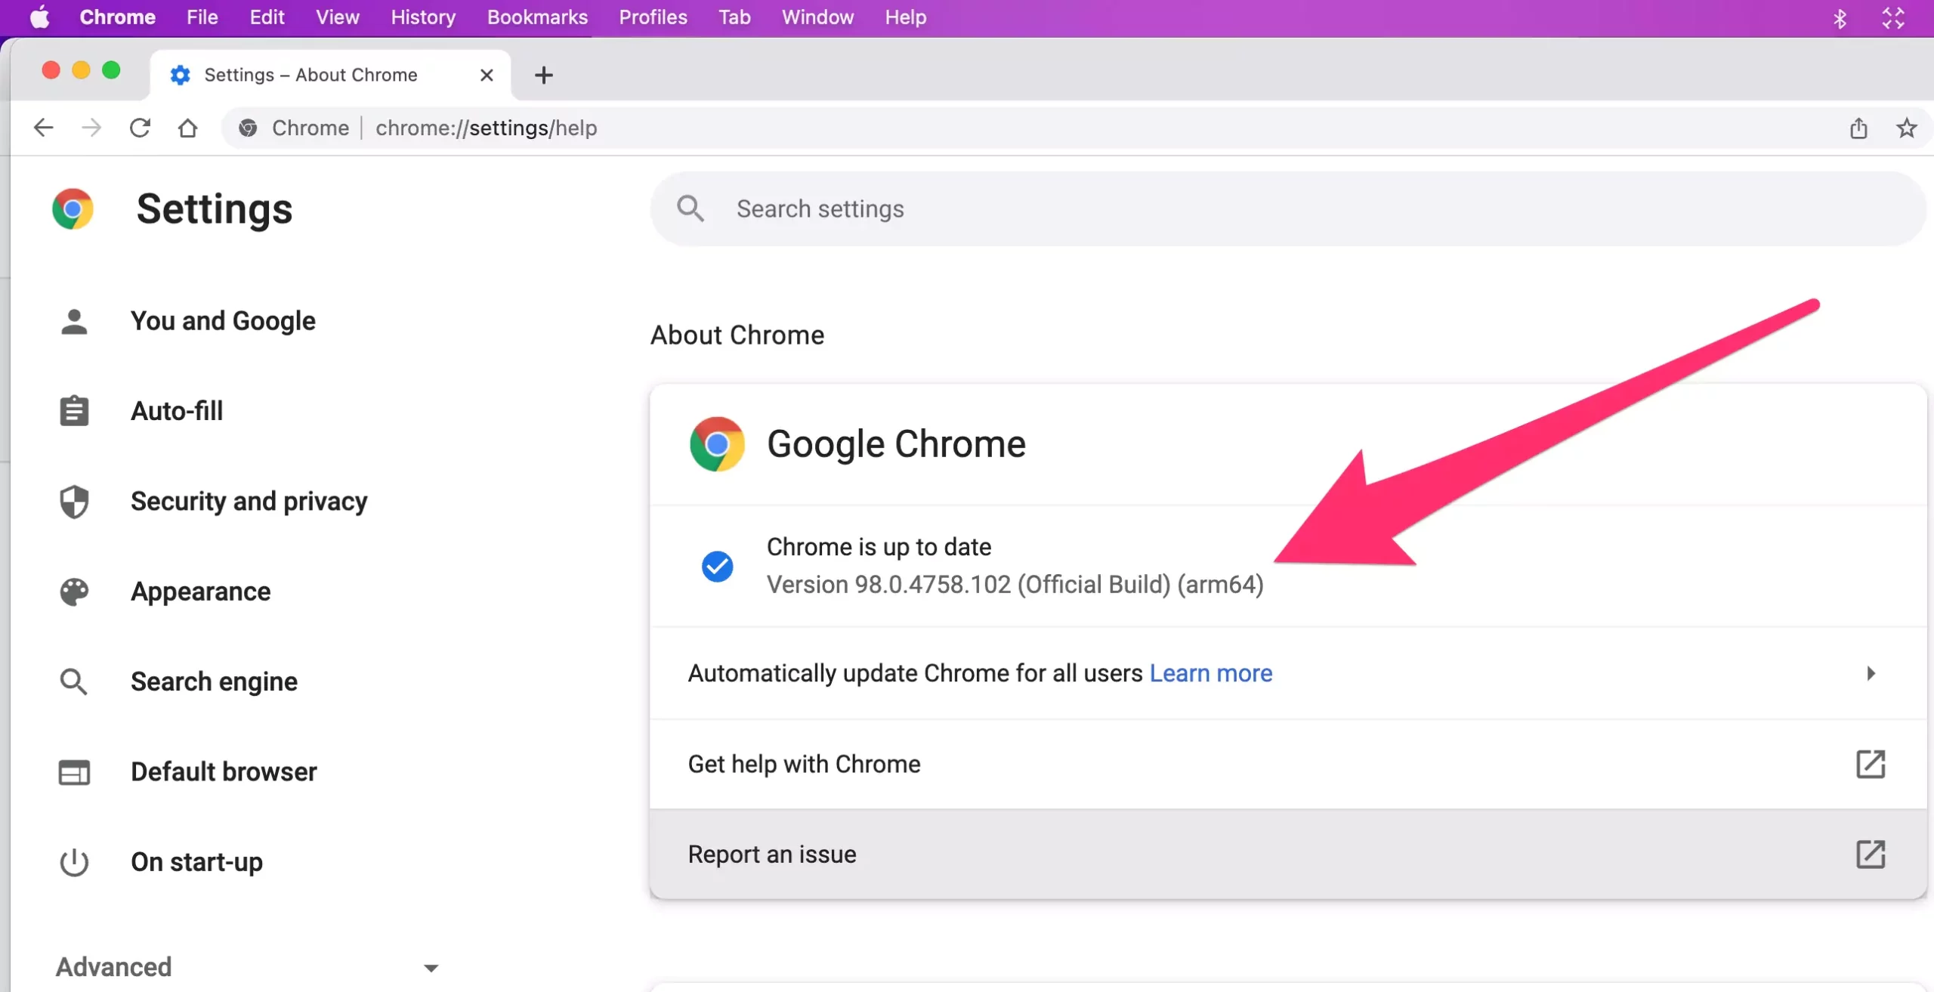1934x992 pixels.
Task: Open the File menu
Action: (202, 17)
